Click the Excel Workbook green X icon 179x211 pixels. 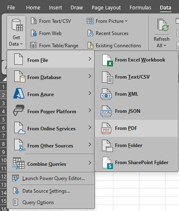[107, 60]
